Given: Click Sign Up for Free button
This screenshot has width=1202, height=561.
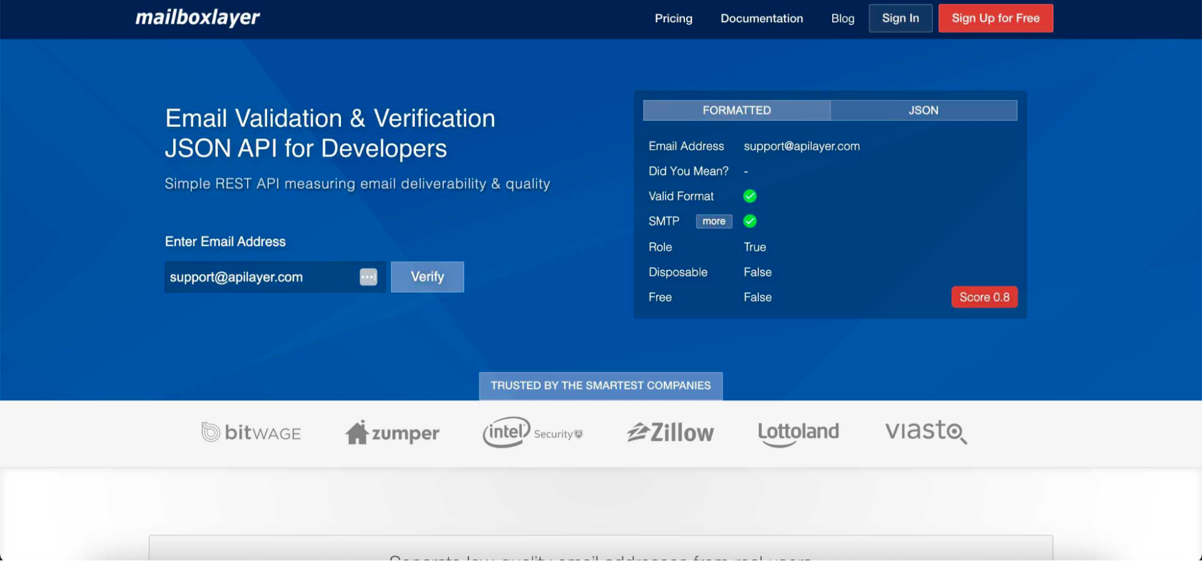Looking at the screenshot, I should 995,19.
